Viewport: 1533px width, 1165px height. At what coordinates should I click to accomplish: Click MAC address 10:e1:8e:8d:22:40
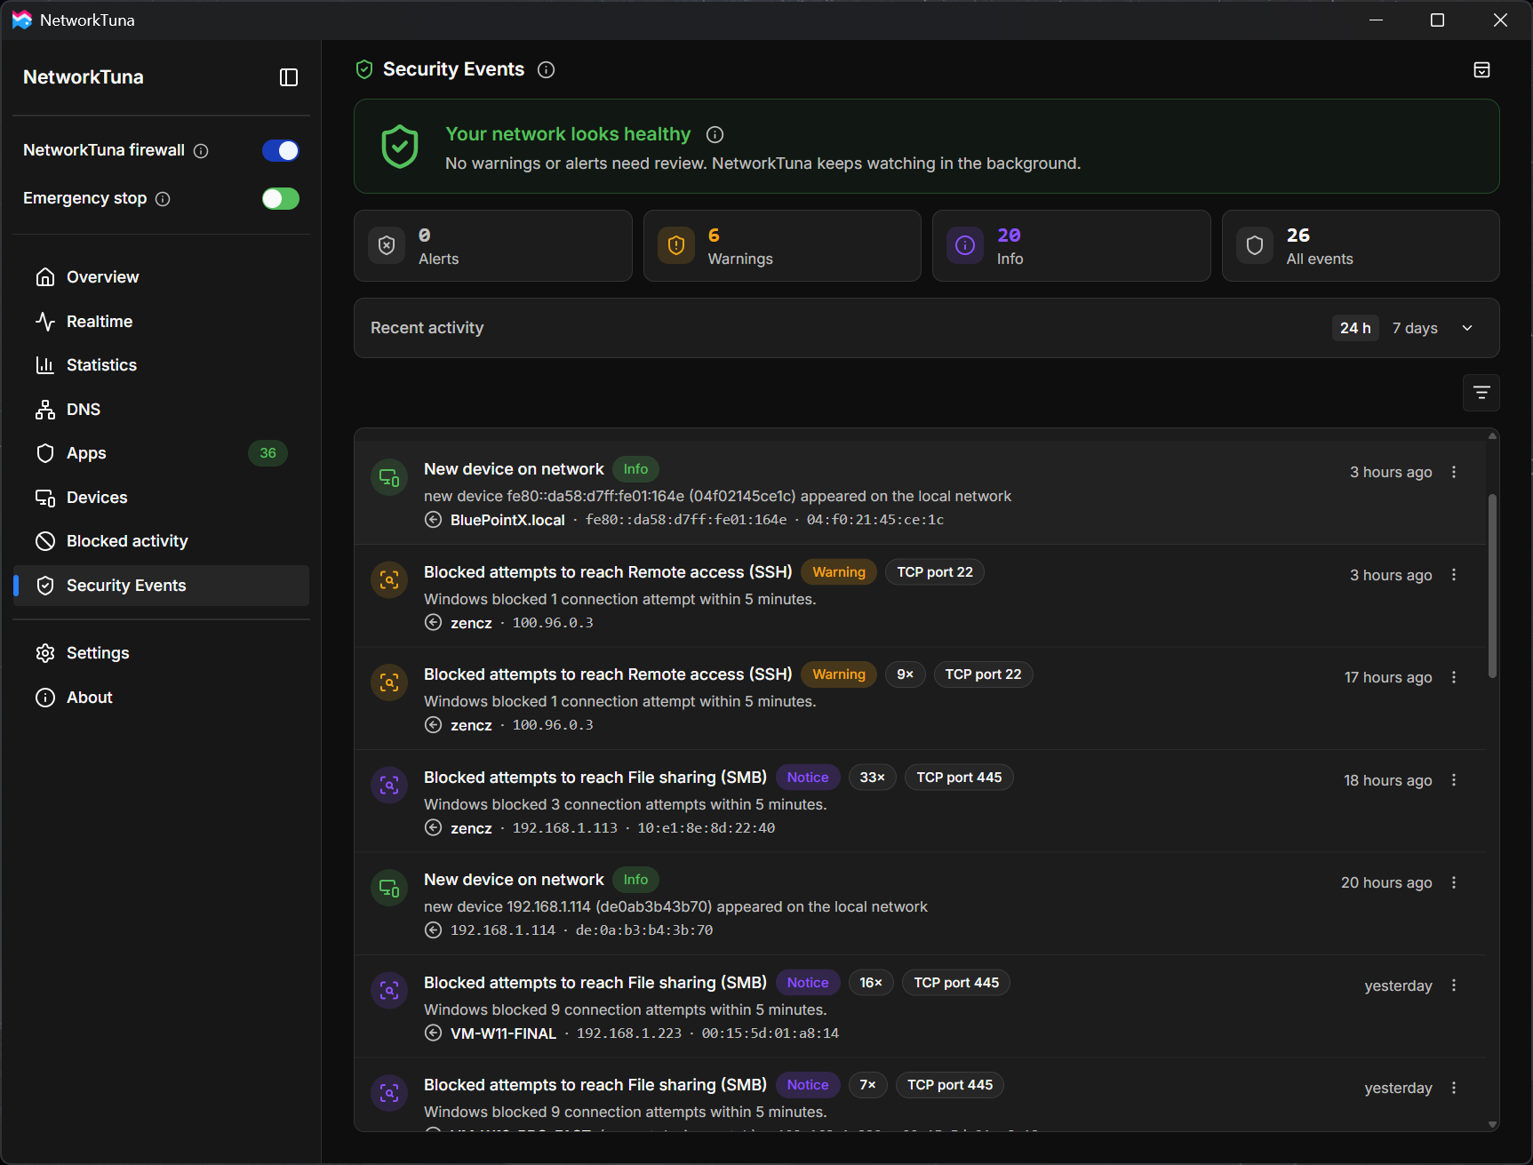coord(706,828)
